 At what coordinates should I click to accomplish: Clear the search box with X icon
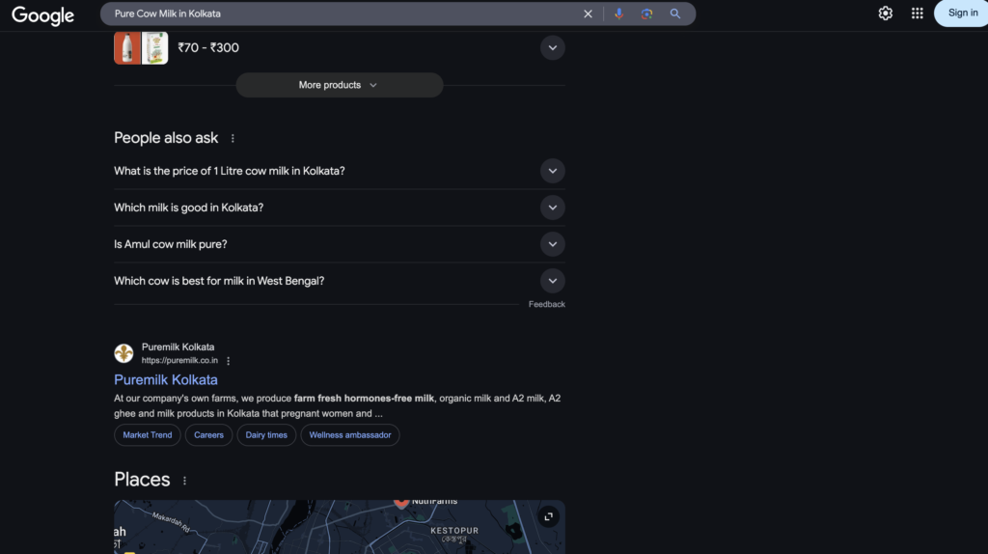coord(588,14)
